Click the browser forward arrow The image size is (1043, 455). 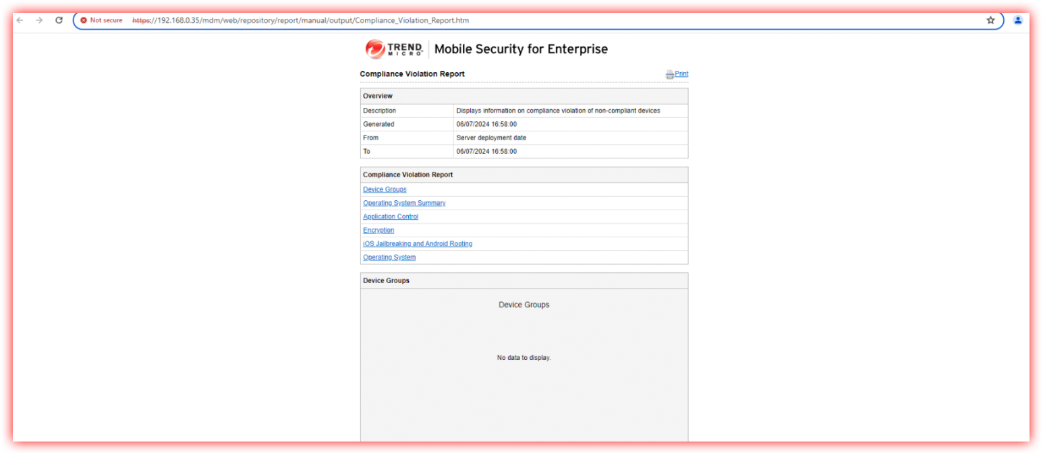pos(39,20)
